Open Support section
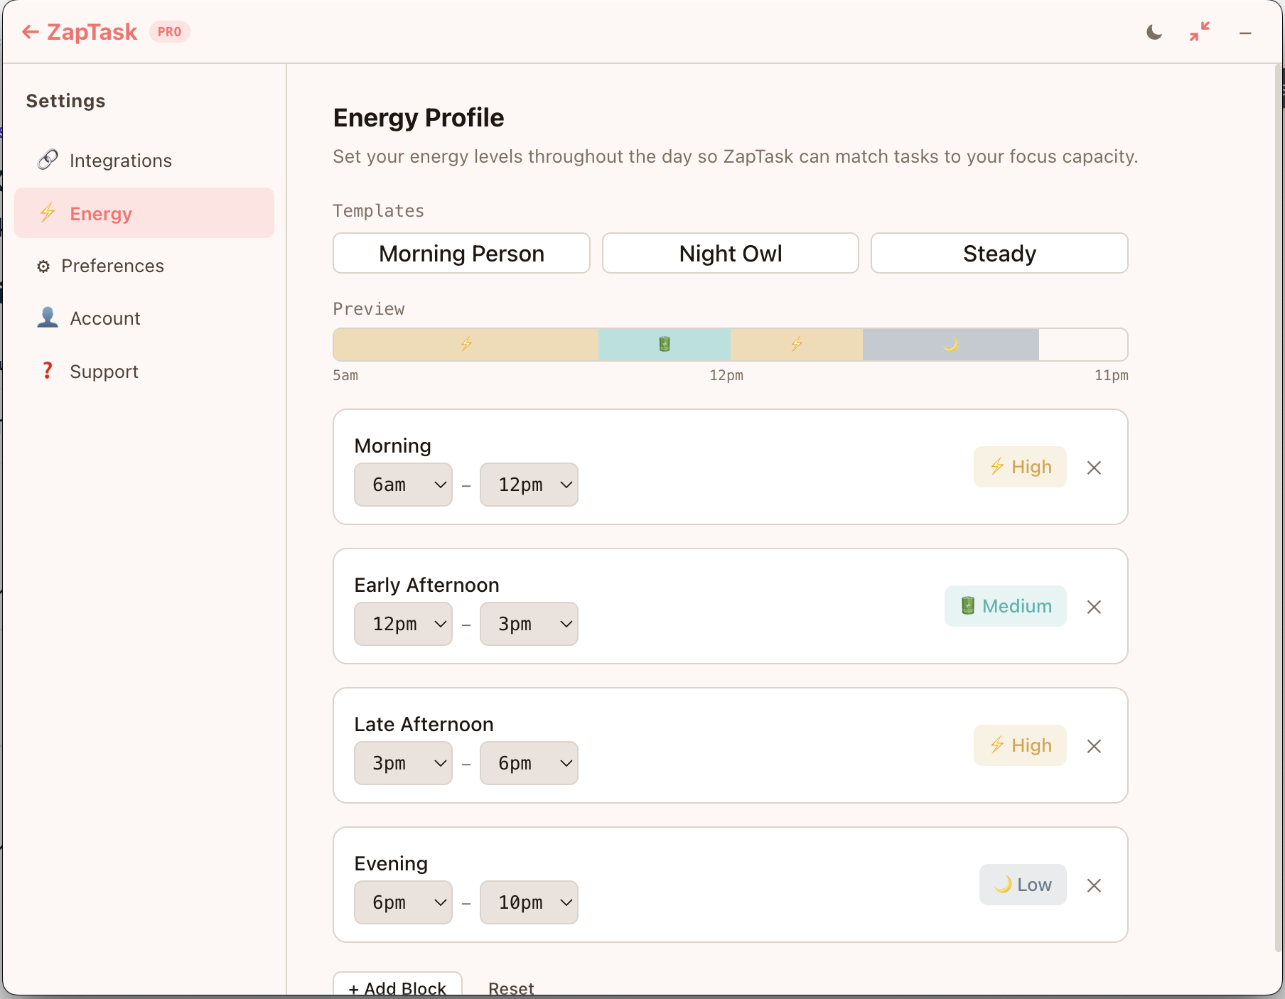Viewport: 1285px width, 999px height. point(144,371)
